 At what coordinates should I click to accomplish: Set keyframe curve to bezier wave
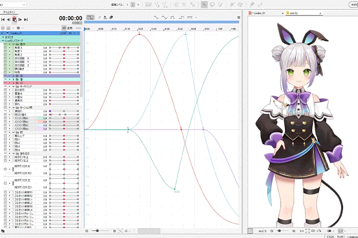[165, 17]
